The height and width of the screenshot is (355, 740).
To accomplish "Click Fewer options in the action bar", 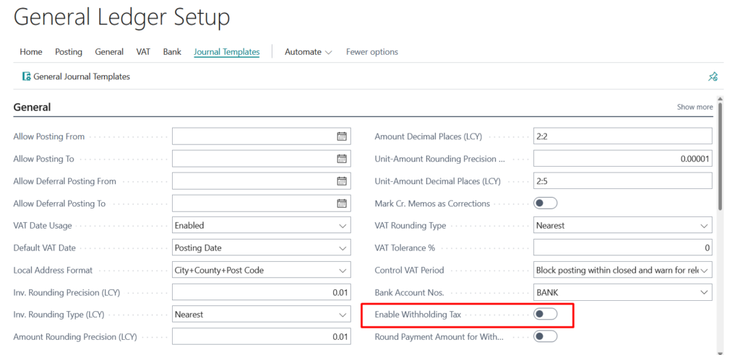I will tap(371, 52).
